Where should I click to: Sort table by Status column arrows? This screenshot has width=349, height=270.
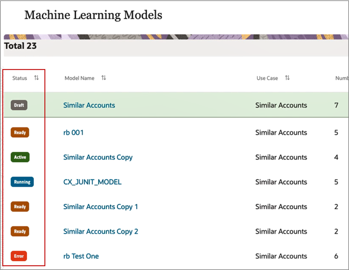click(x=36, y=78)
